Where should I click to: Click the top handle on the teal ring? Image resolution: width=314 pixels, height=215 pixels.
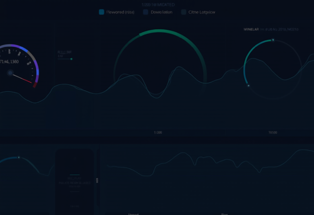273,40
